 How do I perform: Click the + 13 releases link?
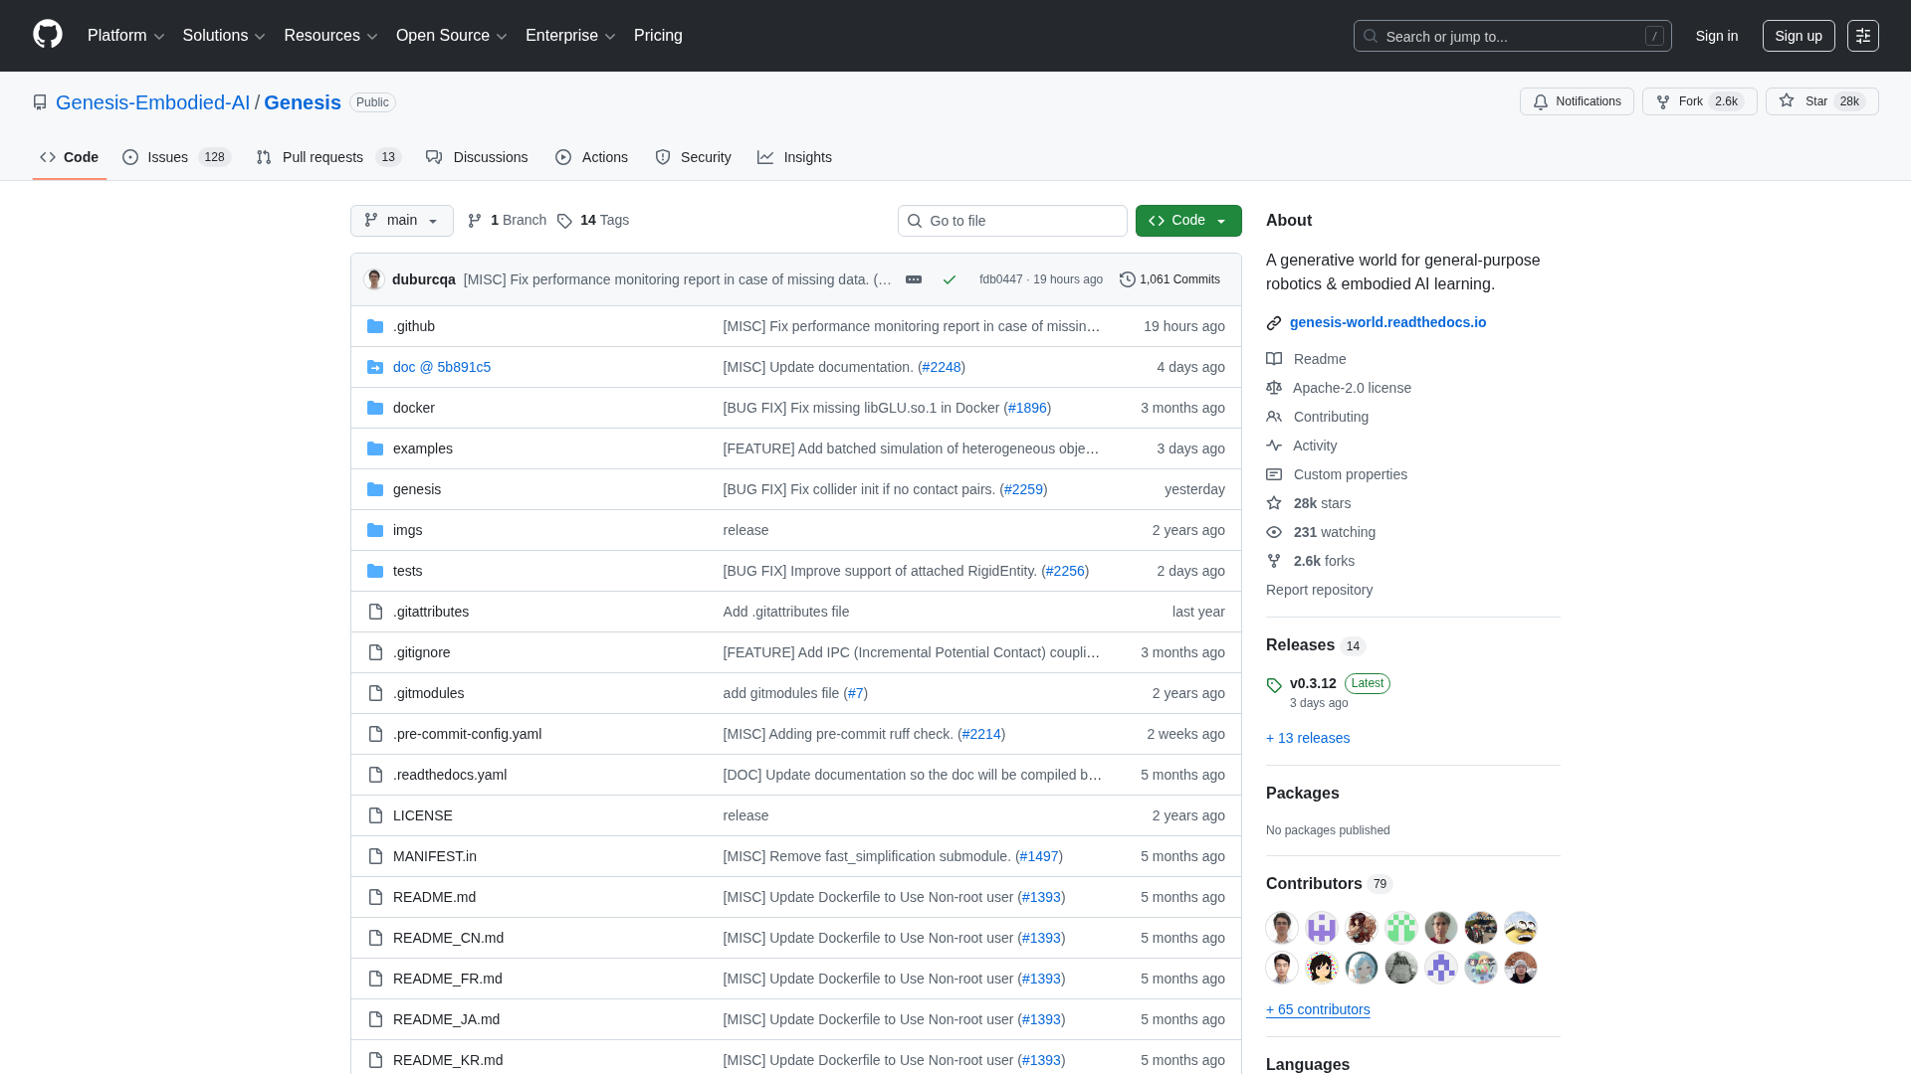pyautogui.click(x=1307, y=738)
